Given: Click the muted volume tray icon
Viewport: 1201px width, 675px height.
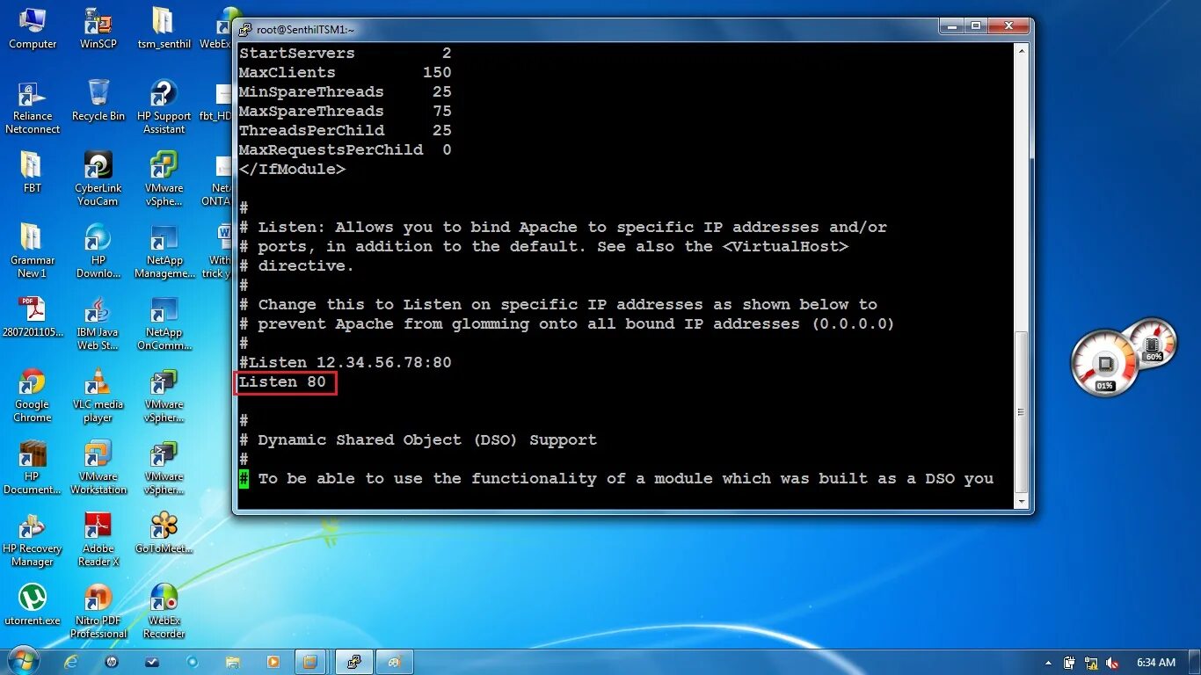Looking at the screenshot, I should click(1112, 663).
